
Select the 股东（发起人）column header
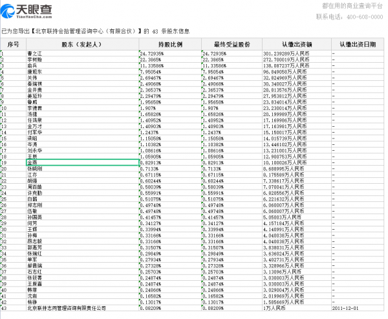coord(82,45)
